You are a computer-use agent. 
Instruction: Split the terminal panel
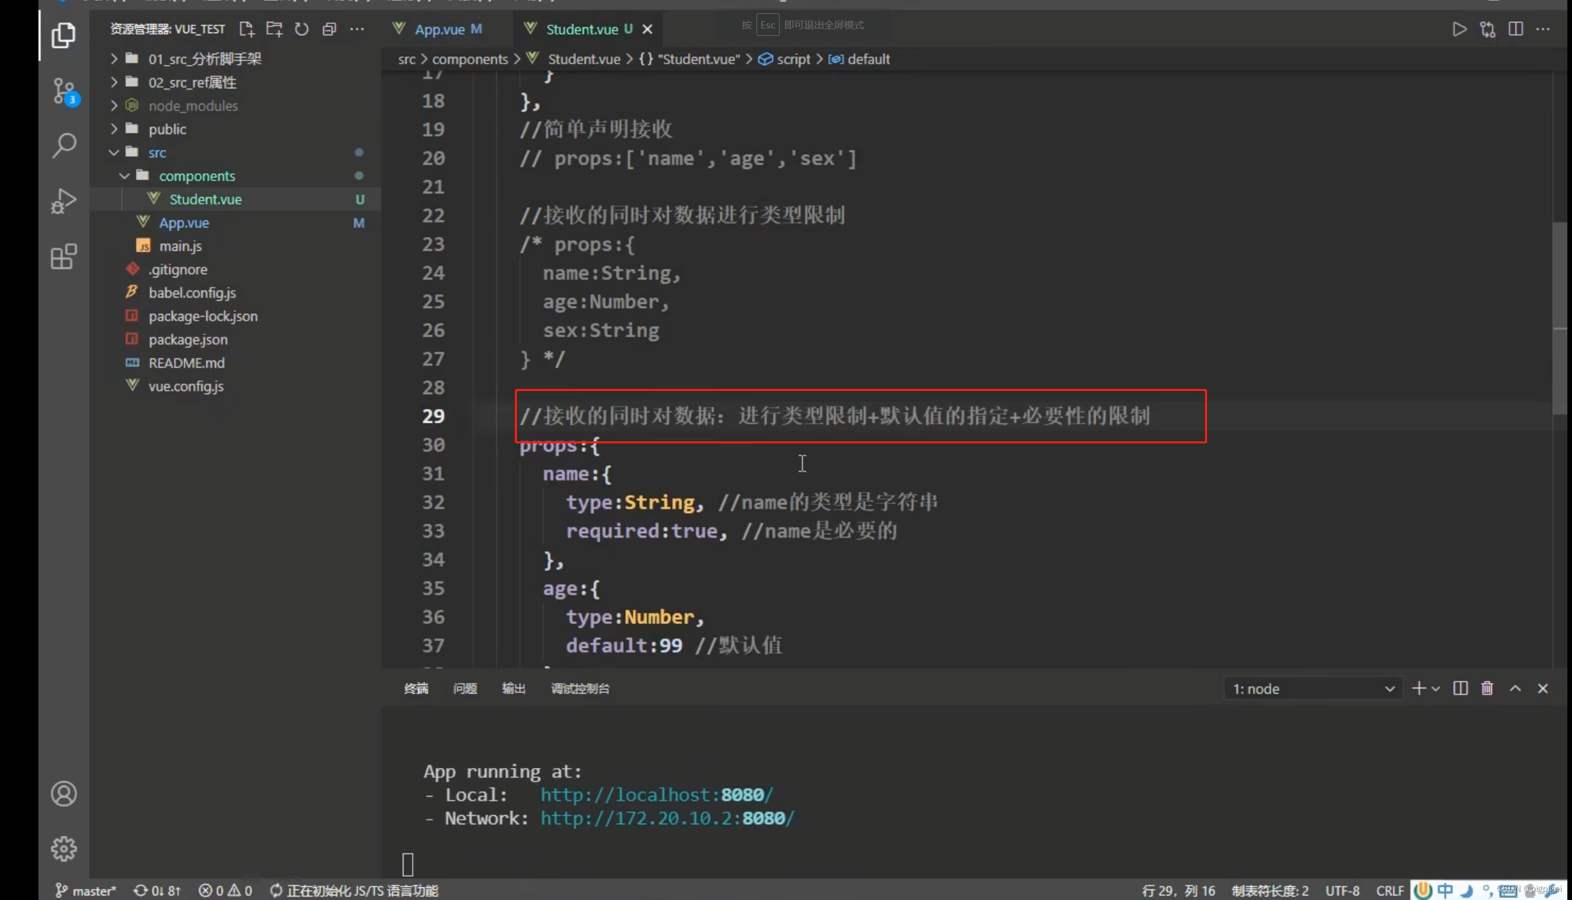[1461, 688]
